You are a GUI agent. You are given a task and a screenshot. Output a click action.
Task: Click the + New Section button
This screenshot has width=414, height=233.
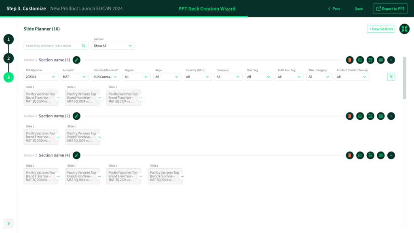point(381,29)
